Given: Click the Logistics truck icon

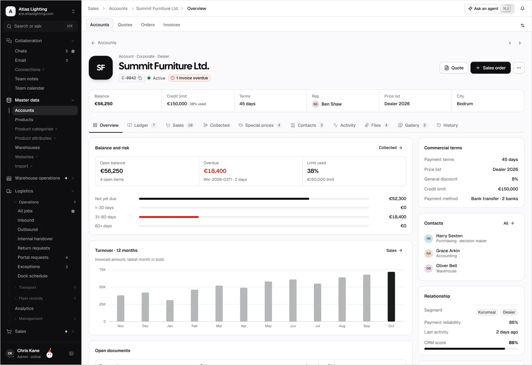Looking at the screenshot, I should (x=9, y=191).
